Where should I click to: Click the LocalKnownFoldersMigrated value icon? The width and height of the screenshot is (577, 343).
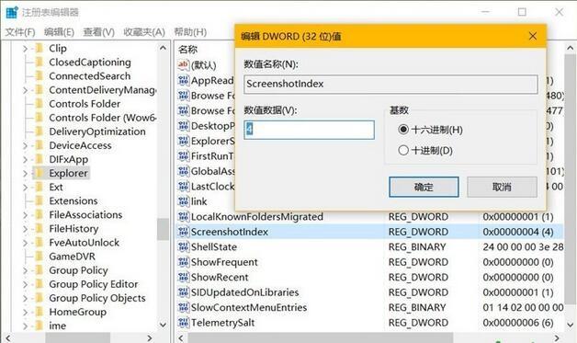point(183,216)
